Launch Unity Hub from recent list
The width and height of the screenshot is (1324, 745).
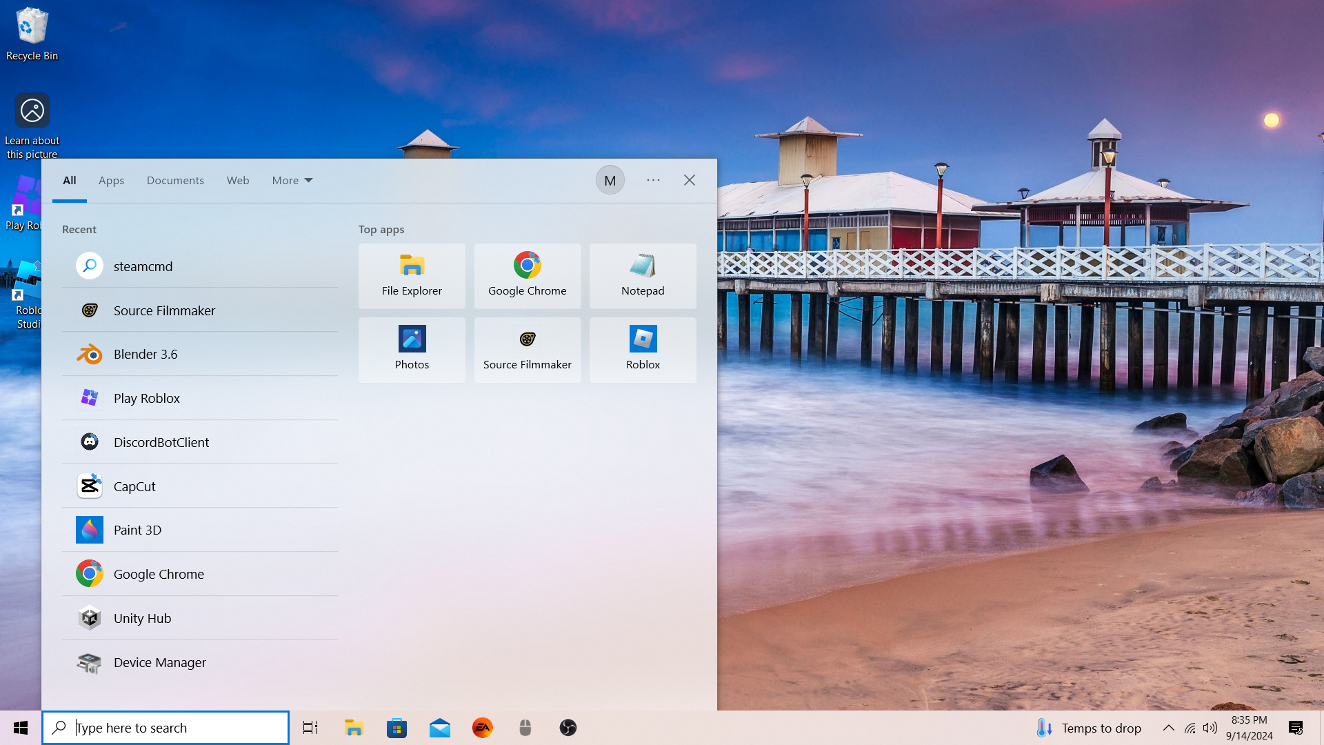142,618
